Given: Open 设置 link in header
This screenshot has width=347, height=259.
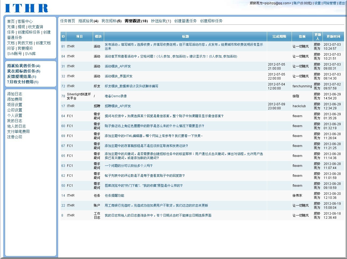Looking at the screenshot, I should (x=318, y=3).
